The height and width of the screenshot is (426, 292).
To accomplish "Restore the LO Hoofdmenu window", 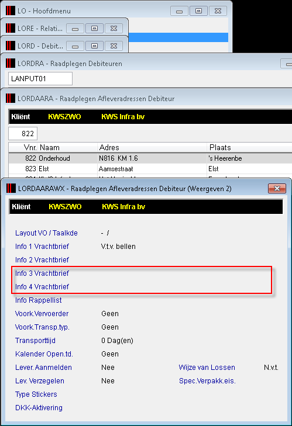I will coord(198,11).
